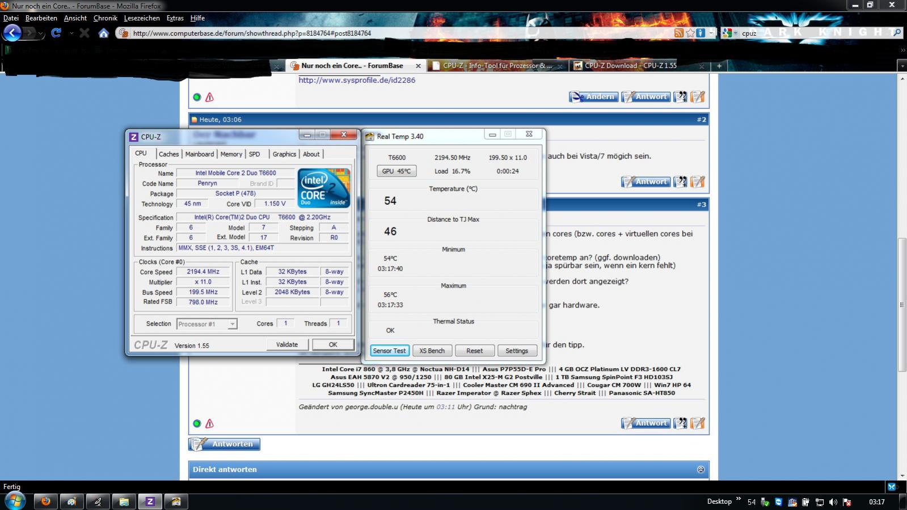The image size is (907, 510).
Task: Stop loading with the X icon
Action: pyautogui.click(x=85, y=33)
